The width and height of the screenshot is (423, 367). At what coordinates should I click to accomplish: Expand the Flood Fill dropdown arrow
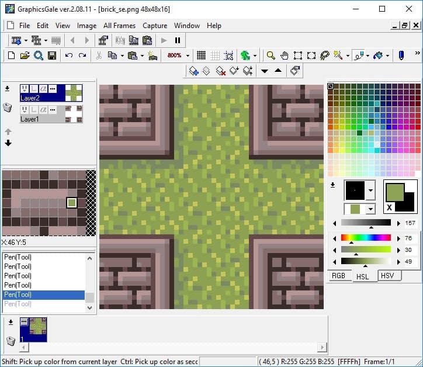coord(387,56)
